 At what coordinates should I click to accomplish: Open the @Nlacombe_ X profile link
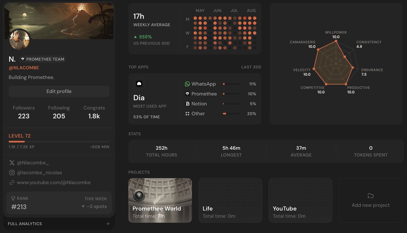(x=33, y=163)
